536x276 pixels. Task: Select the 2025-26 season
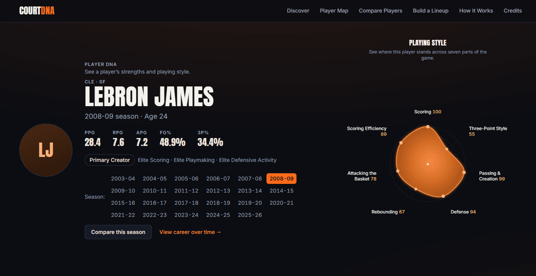[250, 215]
